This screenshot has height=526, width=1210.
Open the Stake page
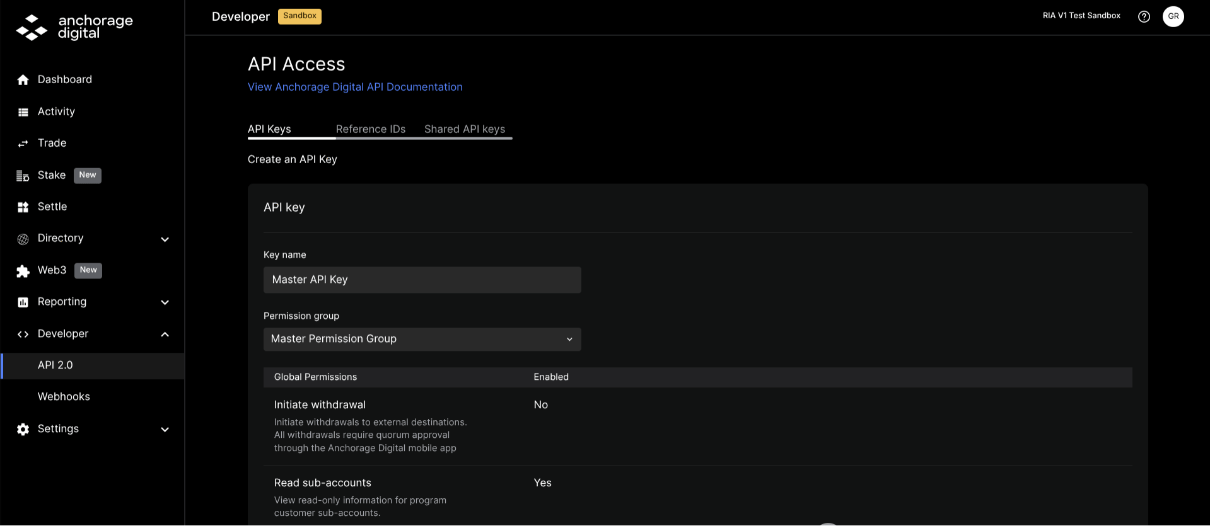click(52, 175)
